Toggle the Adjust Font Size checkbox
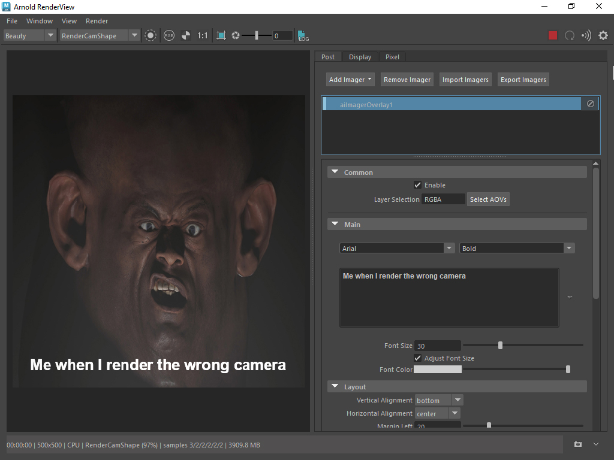The height and width of the screenshot is (460, 614). (418, 358)
